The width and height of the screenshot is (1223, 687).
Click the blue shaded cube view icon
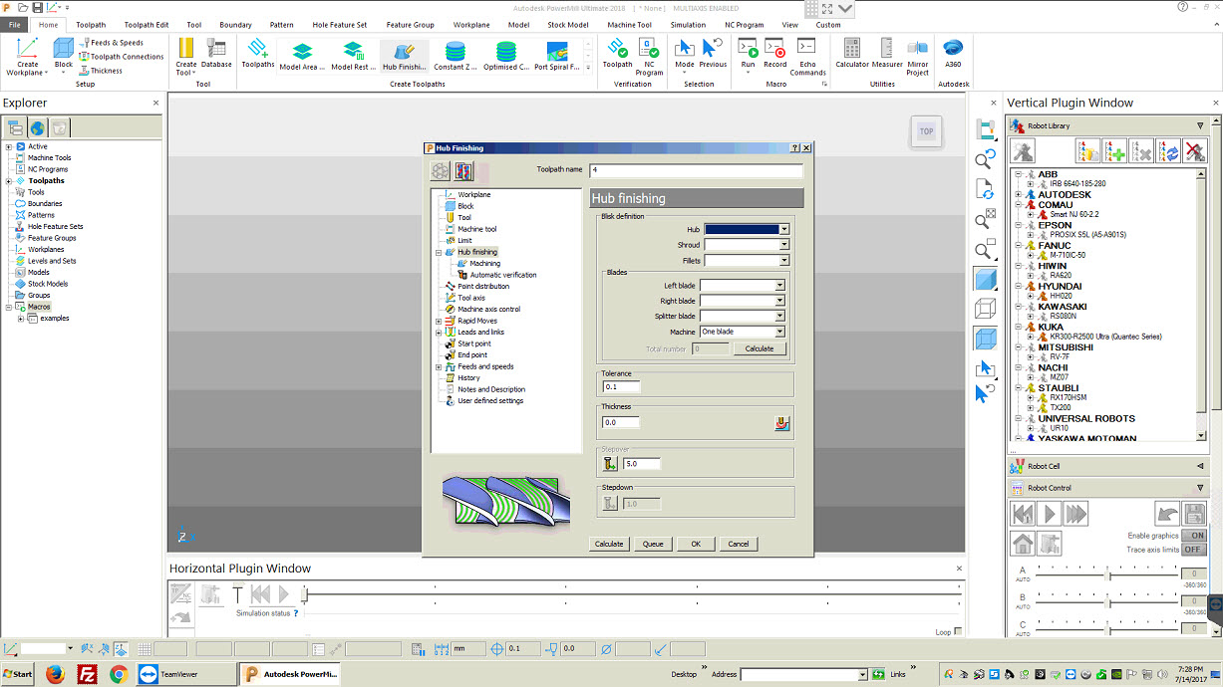click(985, 280)
